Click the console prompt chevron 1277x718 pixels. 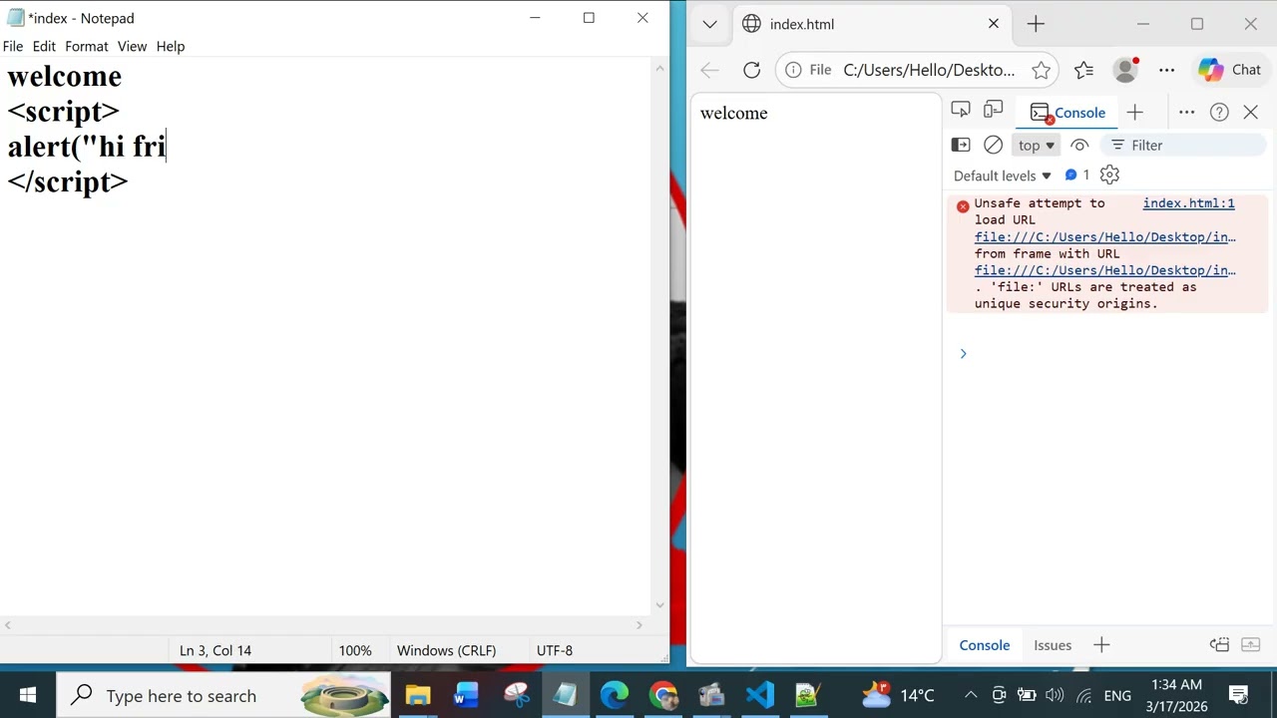point(963,353)
